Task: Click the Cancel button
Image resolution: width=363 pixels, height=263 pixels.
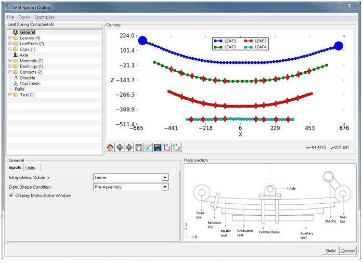Action: [x=348, y=251]
